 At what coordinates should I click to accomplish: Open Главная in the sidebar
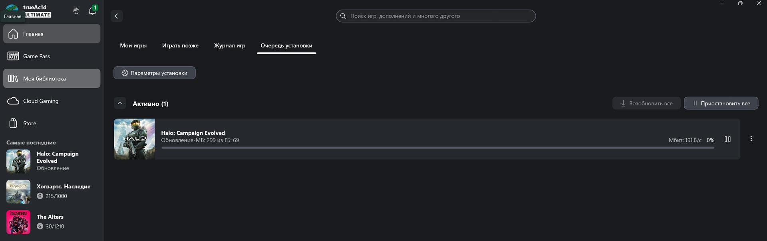[52, 34]
